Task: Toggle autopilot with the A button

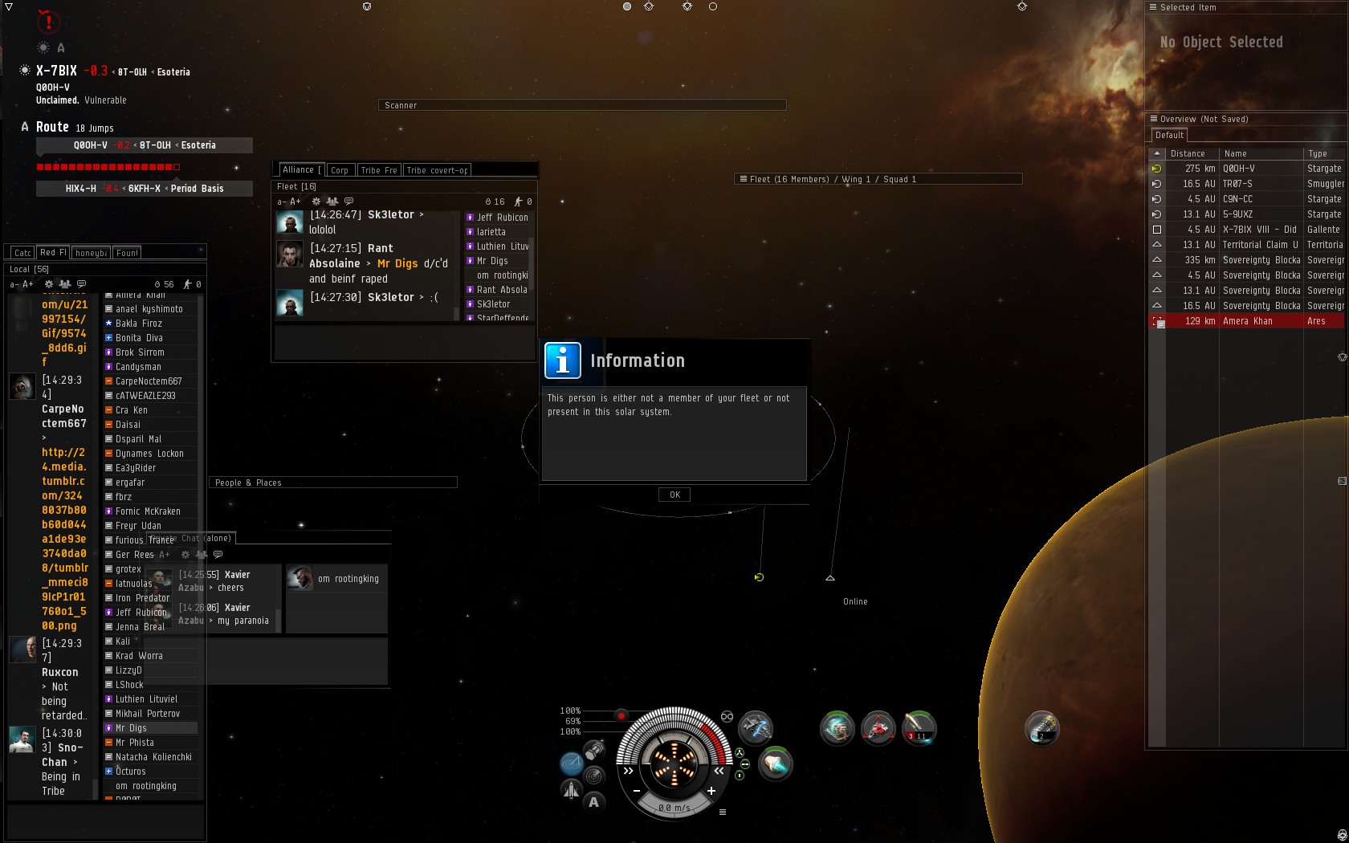Action: coord(593,801)
